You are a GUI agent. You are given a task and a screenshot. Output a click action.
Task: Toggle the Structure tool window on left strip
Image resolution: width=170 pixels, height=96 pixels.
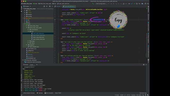click(x=22, y=87)
